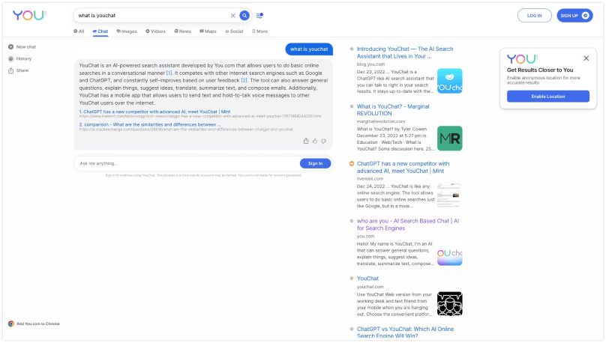Image resolution: width=606 pixels, height=343 pixels.
Task: Click the share icon below the YouChat answer
Action: 306,141
